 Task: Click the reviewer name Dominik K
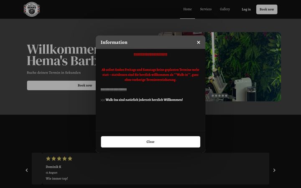click(x=54, y=167)
